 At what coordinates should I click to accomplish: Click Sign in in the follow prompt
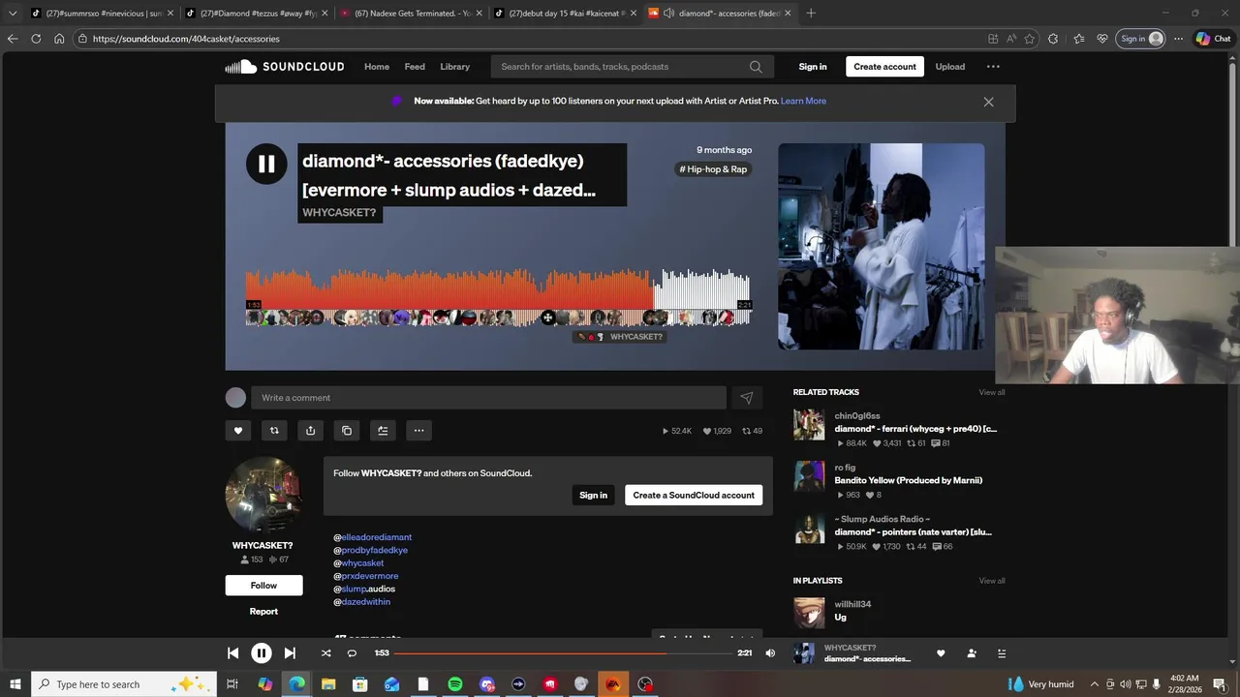tap(593, 495)
